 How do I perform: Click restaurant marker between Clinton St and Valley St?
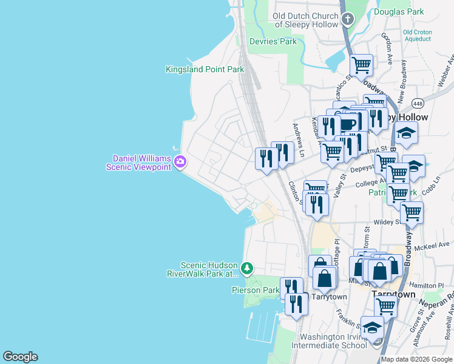pyautogui.click(x=317, y=205)
